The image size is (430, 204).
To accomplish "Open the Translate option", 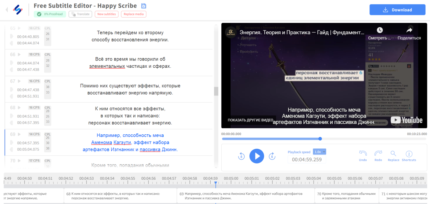I will tap(80, 14).
